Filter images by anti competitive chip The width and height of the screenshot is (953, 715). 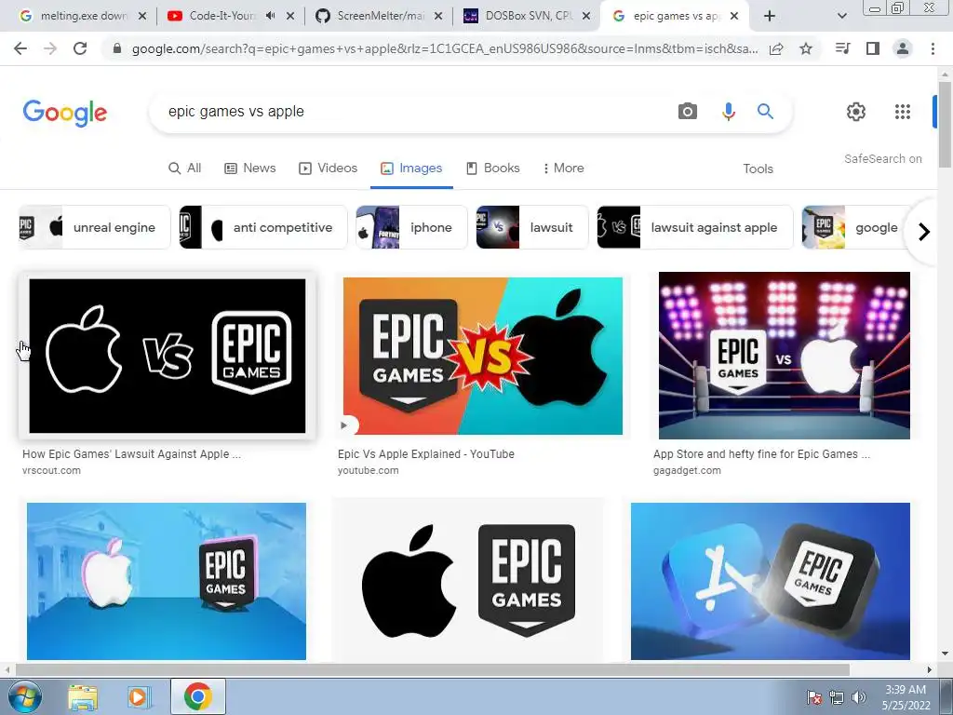point(262,227)
